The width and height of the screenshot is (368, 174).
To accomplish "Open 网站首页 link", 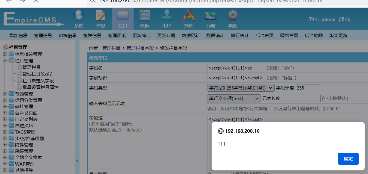I will click(x=289, y=36).
